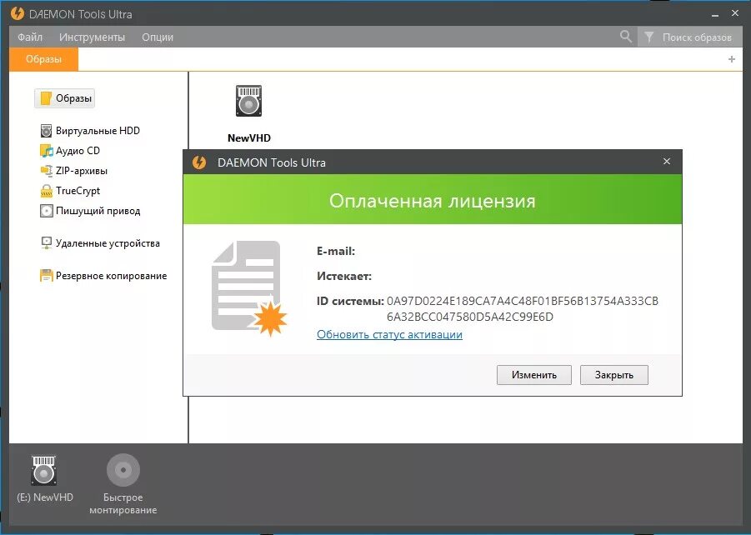Click the Истекает label
This screenshot has width=751, height=535.
(344, 277)
